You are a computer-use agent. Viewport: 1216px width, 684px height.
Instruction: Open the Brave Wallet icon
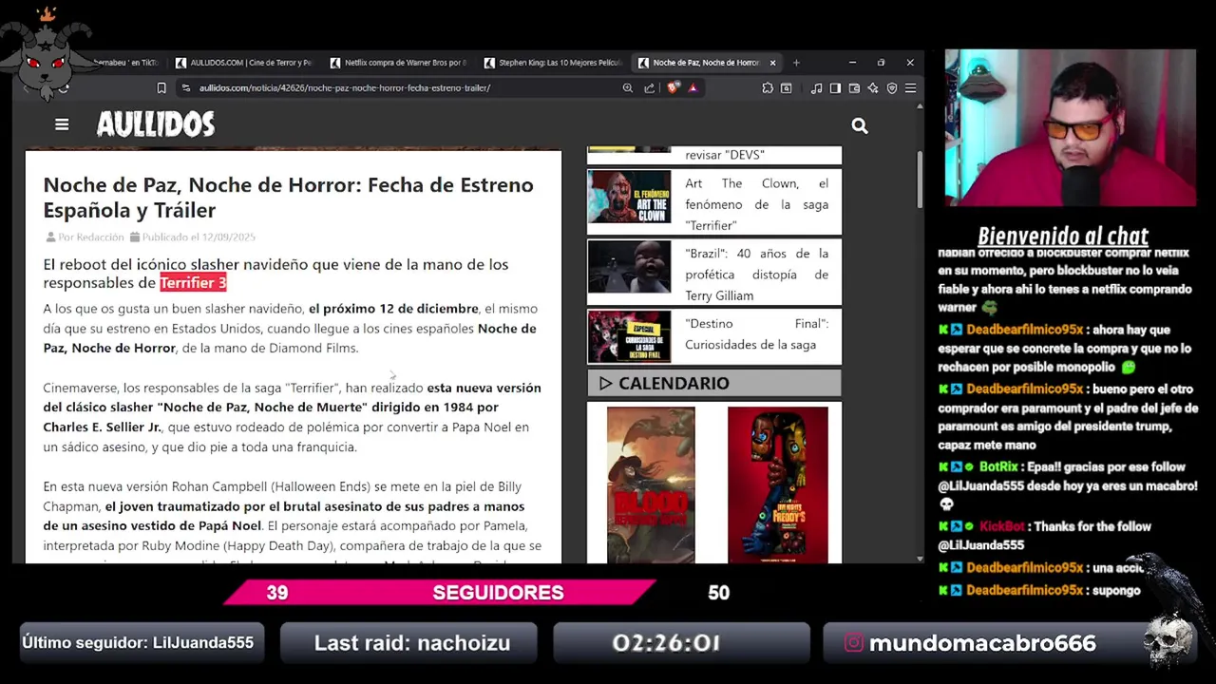pos(854,88)
